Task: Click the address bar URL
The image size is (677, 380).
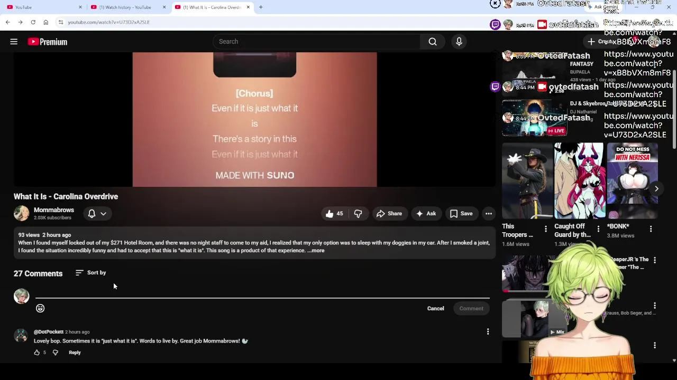Action: coord(108,22)
